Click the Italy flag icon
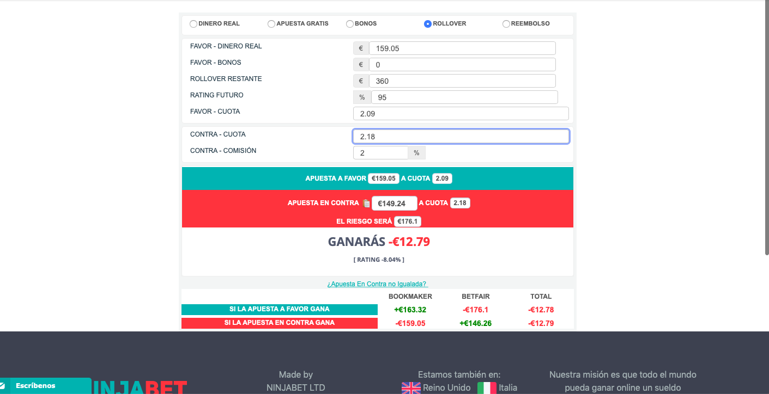The width and height of the screenshot is (769, 394). tap(487, 388)
